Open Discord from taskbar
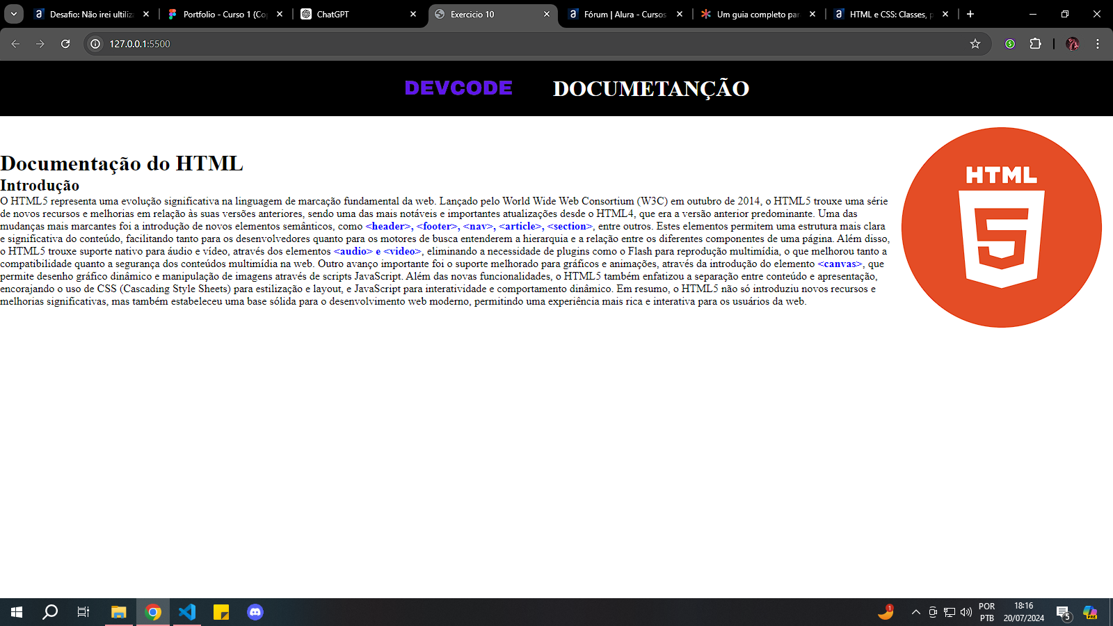 point(255,612)
